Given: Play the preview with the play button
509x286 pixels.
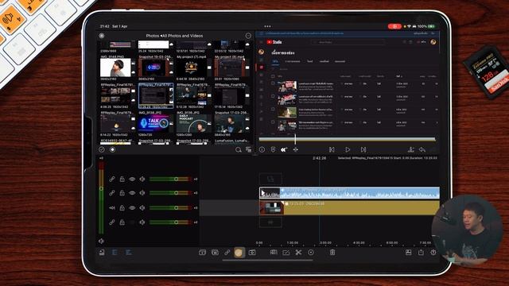Looking at the screenshot, I should tap(348, 149).
